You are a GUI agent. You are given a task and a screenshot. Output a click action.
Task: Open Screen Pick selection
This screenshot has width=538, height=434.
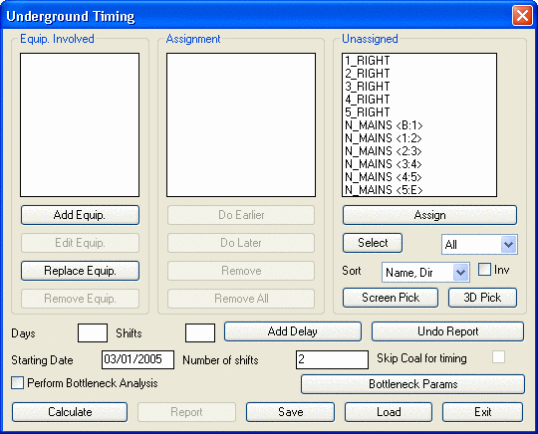pyautogui.click(x=391, y=298)
